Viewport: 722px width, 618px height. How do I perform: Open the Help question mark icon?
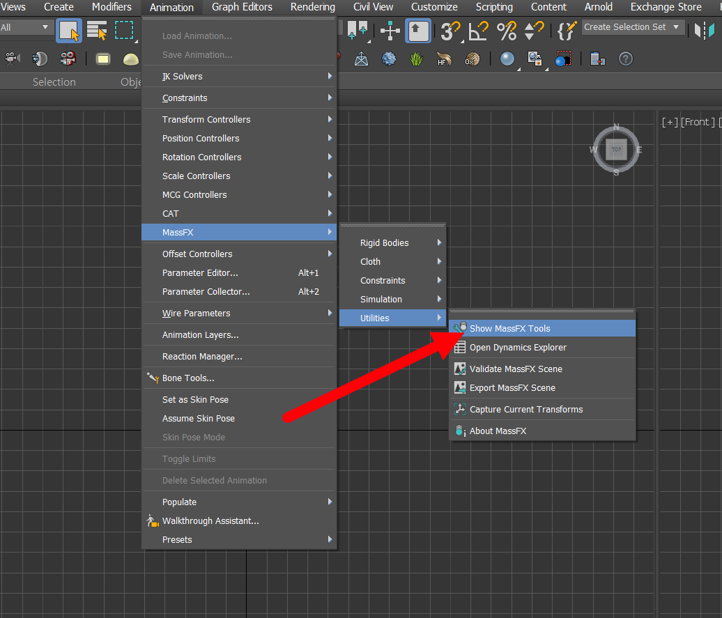[x=626, y=59]
